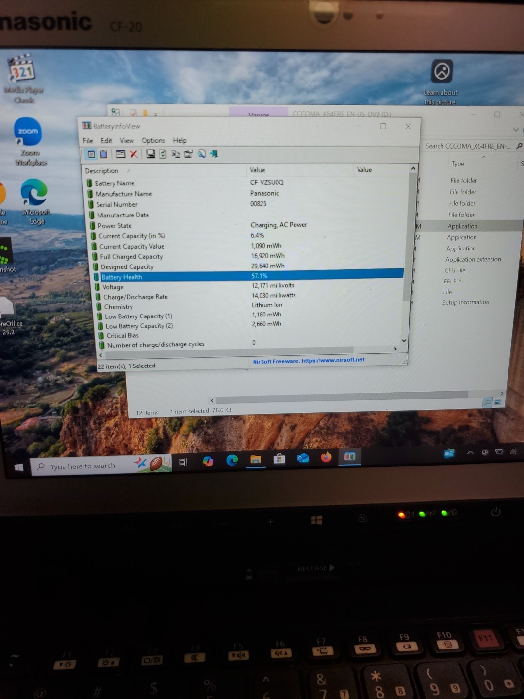The image size is (524, 699).
Task: Open the Properties toolbar icon in BatteryInfoView
Action: point(188,154)
